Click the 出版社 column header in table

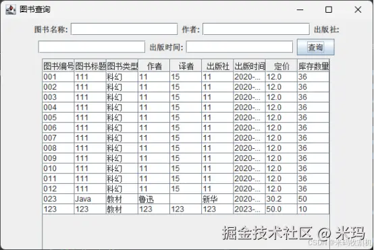[217, 66]
